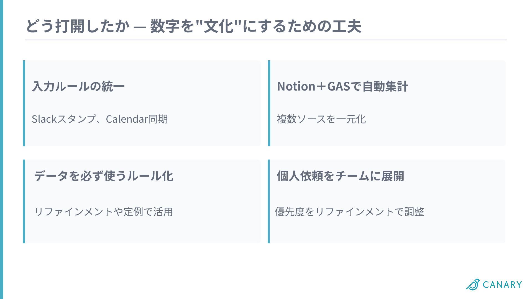Viewport: 532px width, 299px height.
Task: Click the text Calendar同期
Action: tap(137, 119)
